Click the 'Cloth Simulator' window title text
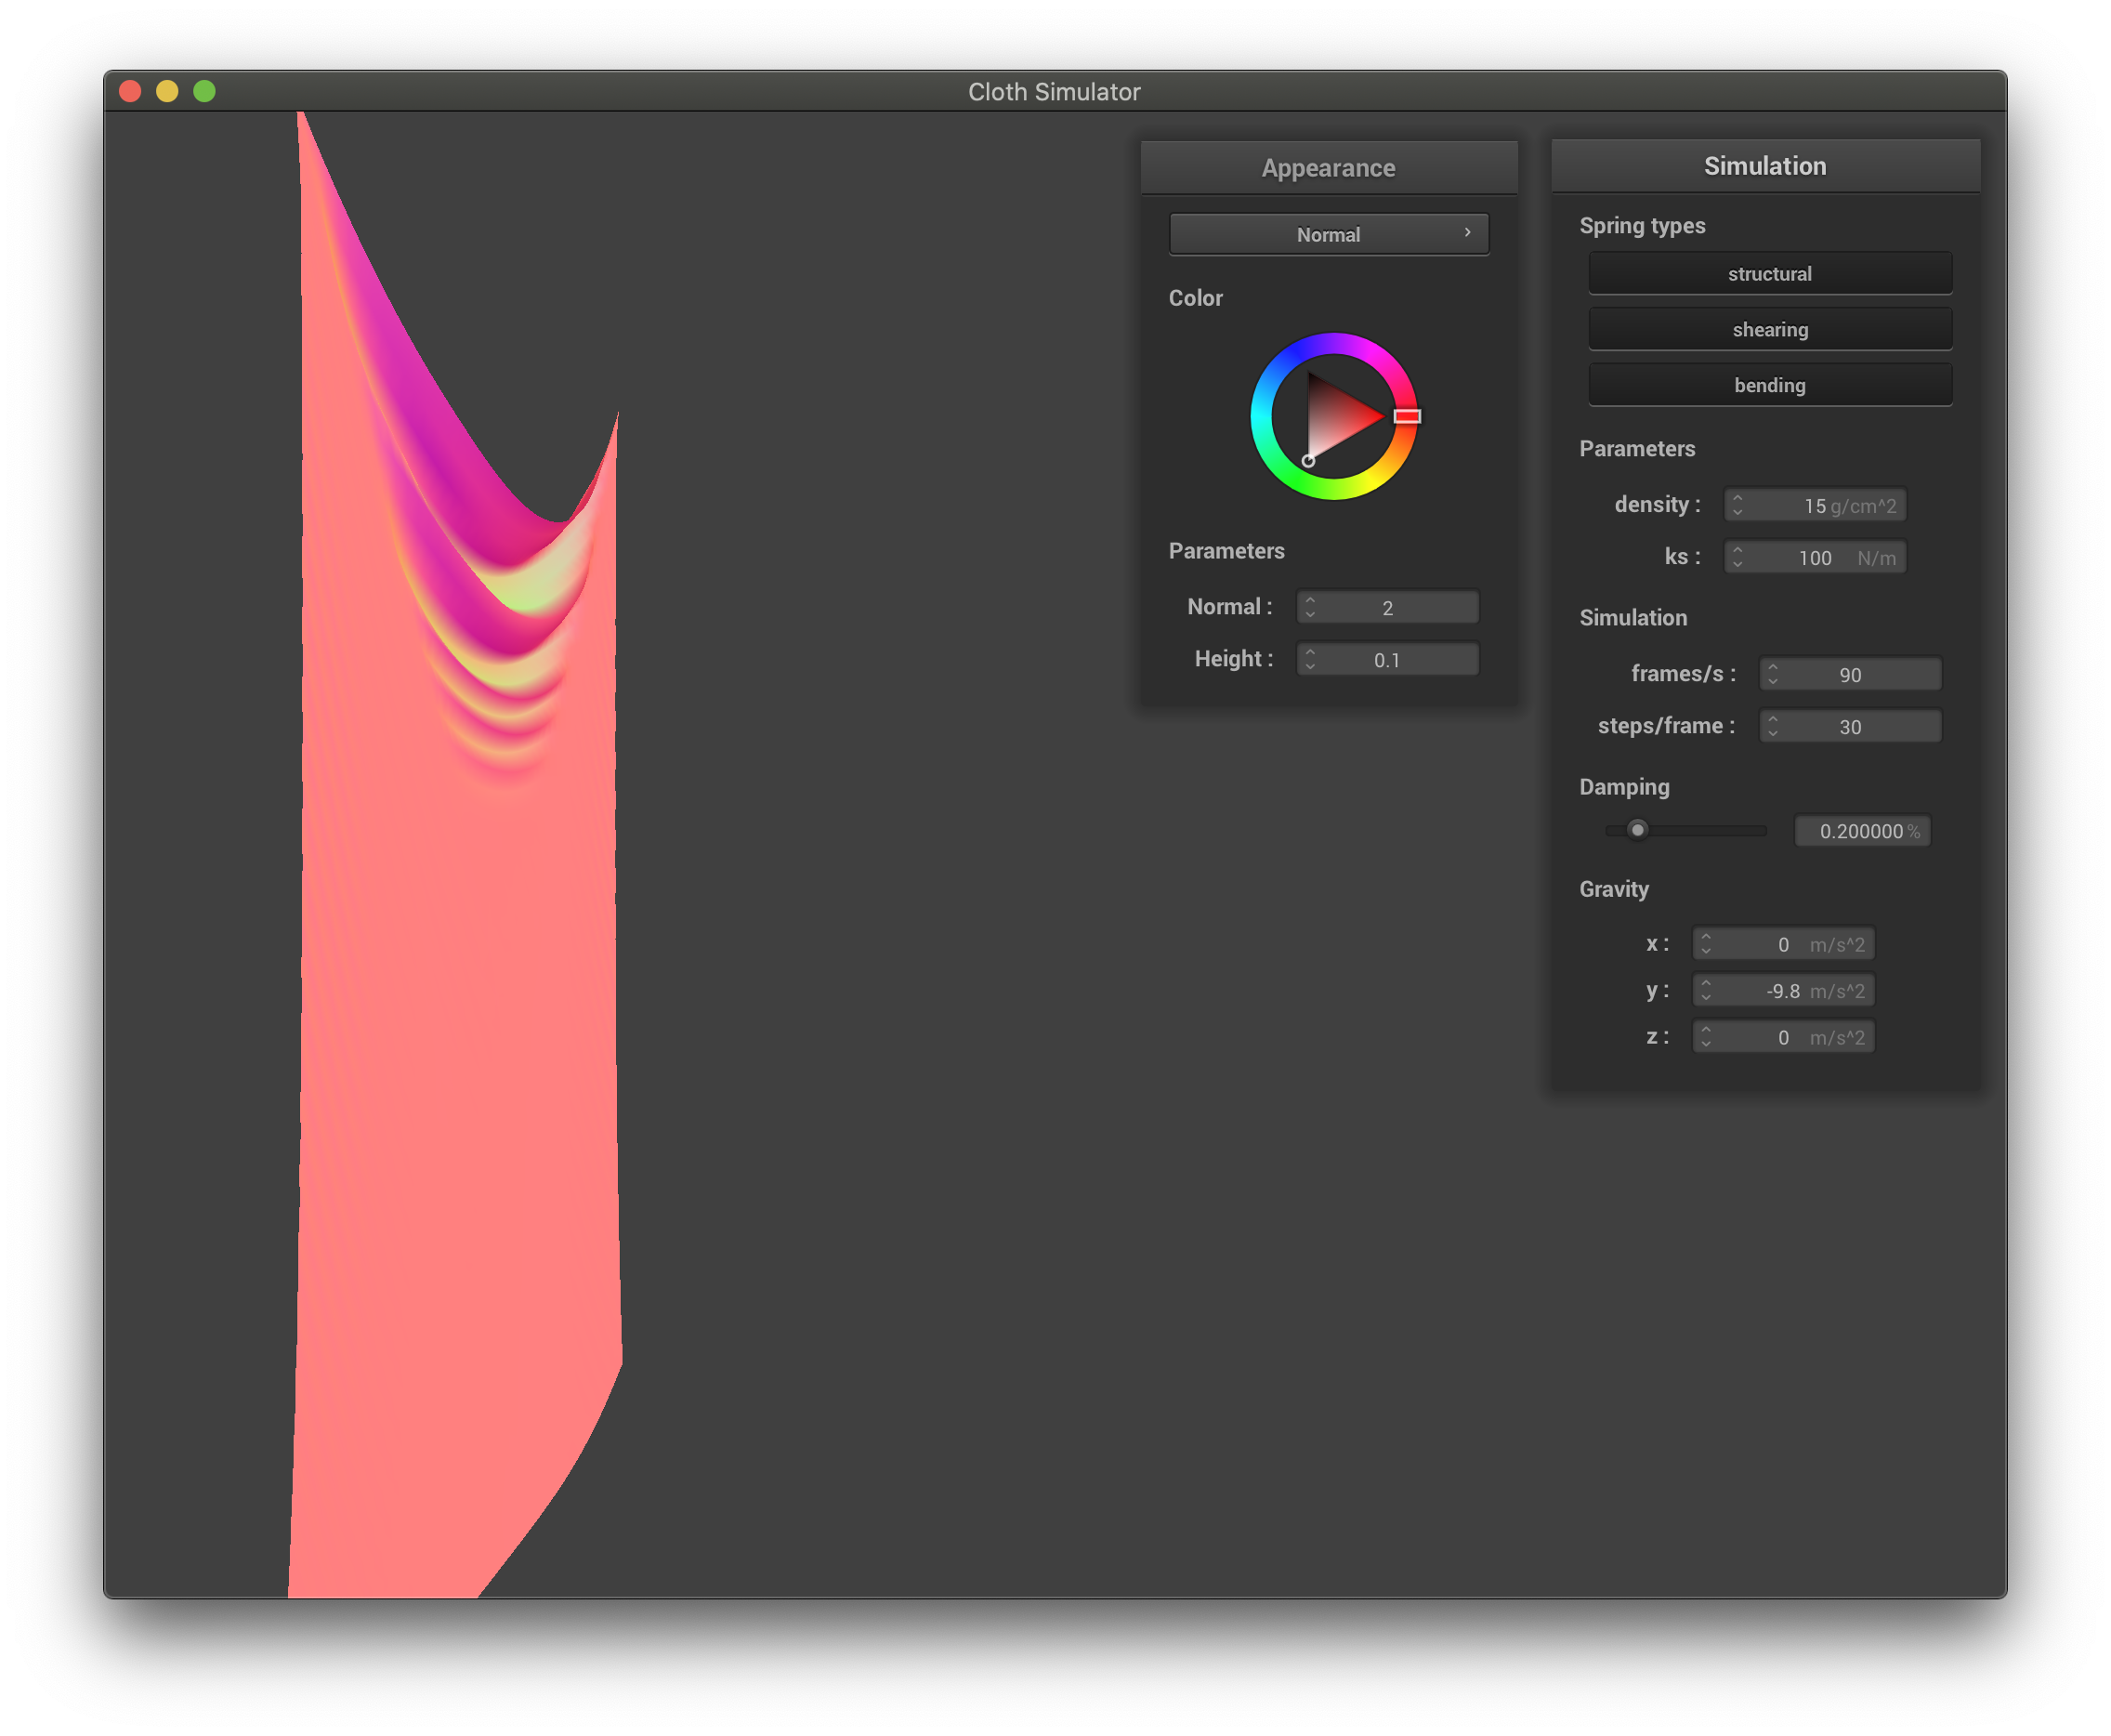Screen dimensions: 2111x1736 point(1055,91)
